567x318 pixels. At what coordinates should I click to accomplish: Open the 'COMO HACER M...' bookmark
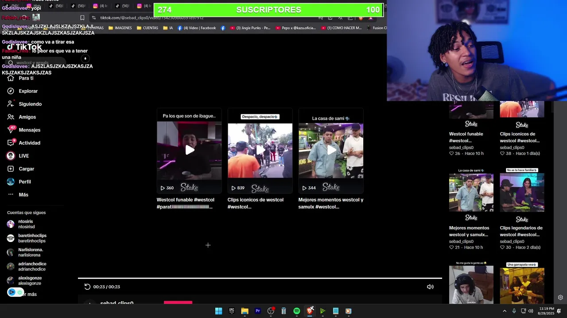pos(341,28)
